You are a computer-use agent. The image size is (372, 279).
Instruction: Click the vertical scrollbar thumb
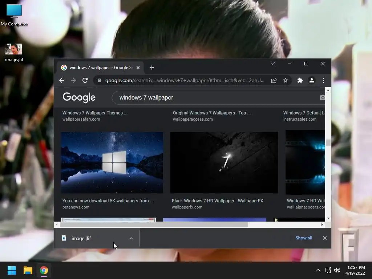pos(328,142)
